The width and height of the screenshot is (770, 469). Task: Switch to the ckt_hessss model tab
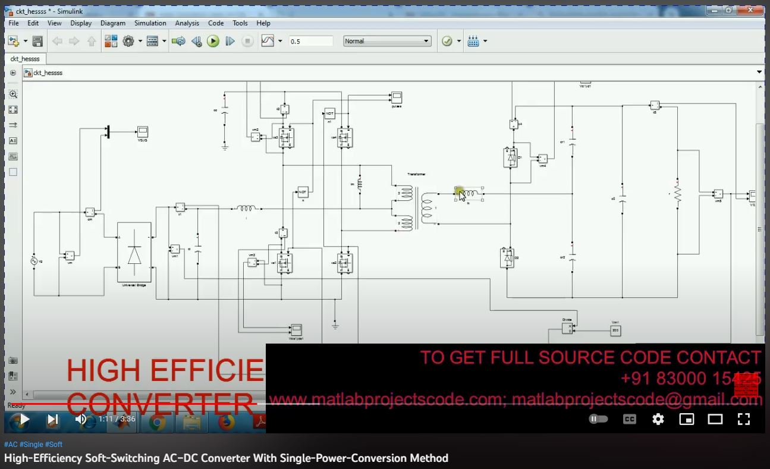25,59
